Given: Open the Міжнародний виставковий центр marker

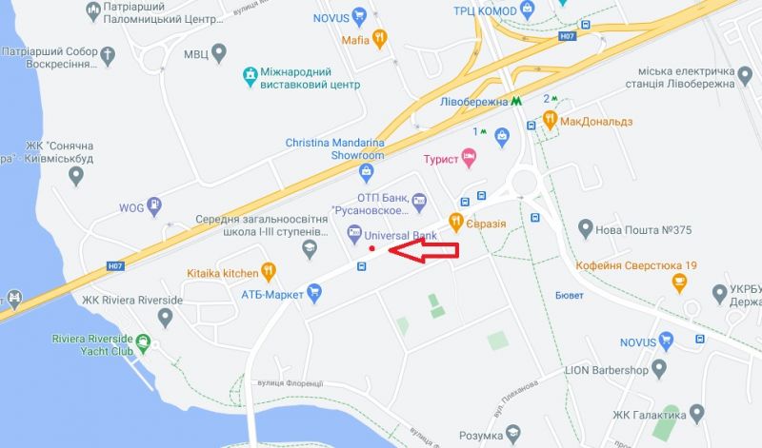Looking at the screenshot, I should (x=250, y=78).
